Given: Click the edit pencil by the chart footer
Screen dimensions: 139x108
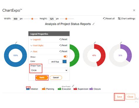Looking at the screenshot, I should pos(73,86).
